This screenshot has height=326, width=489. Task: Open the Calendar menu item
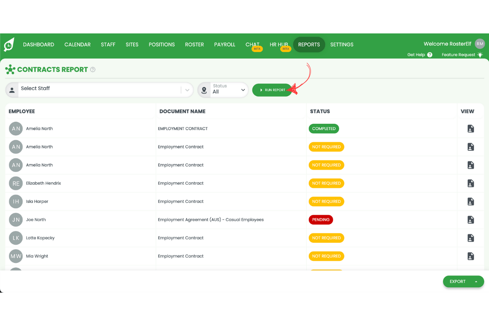click(77, 44)
